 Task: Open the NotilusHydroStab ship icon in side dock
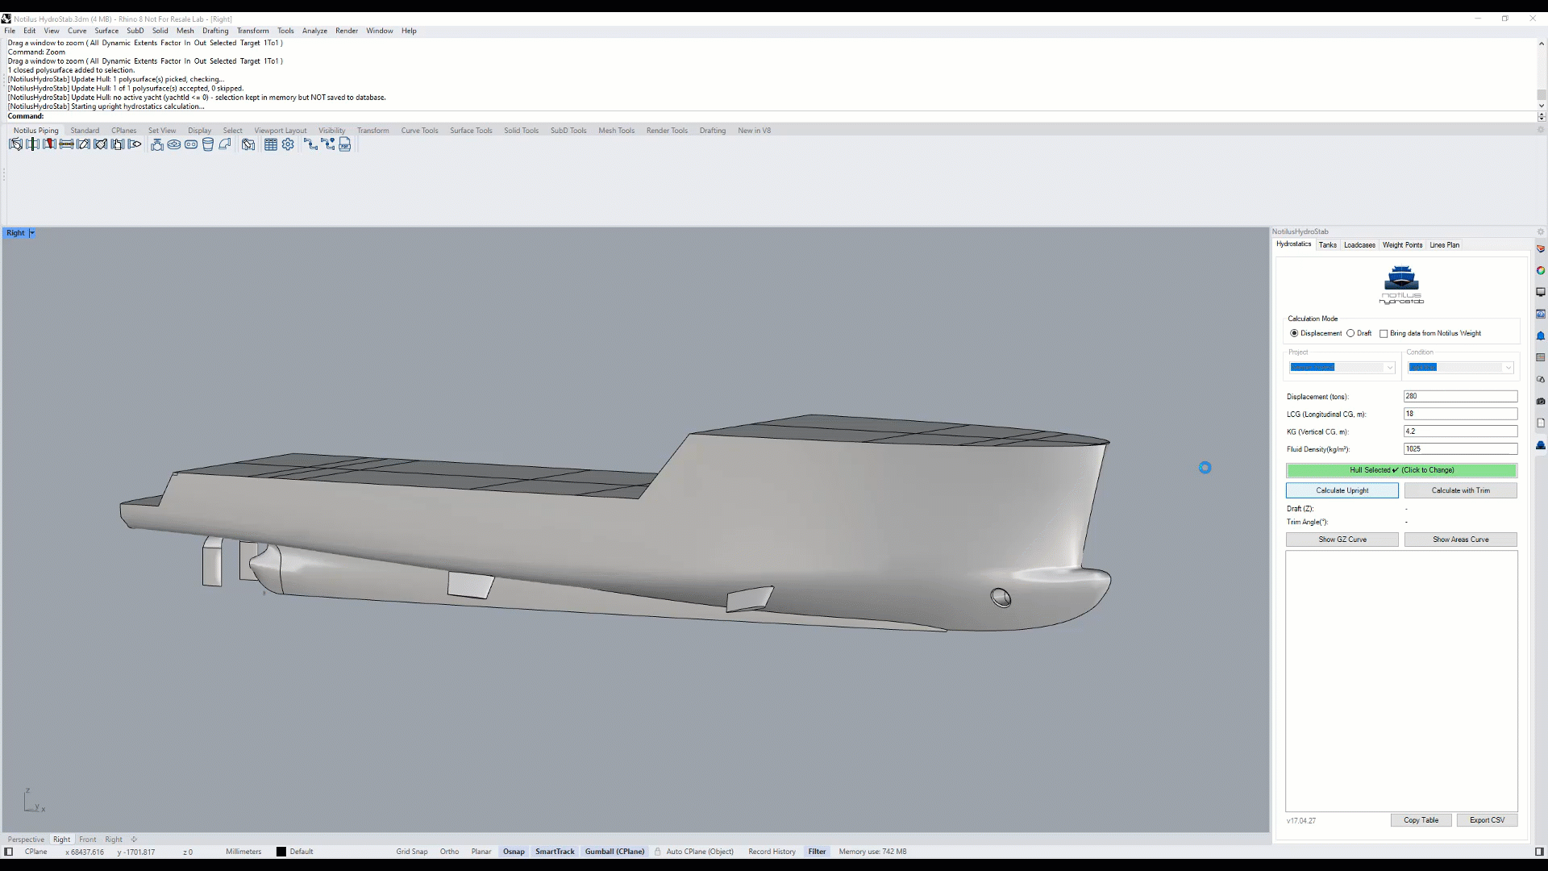pos(1540,445)
